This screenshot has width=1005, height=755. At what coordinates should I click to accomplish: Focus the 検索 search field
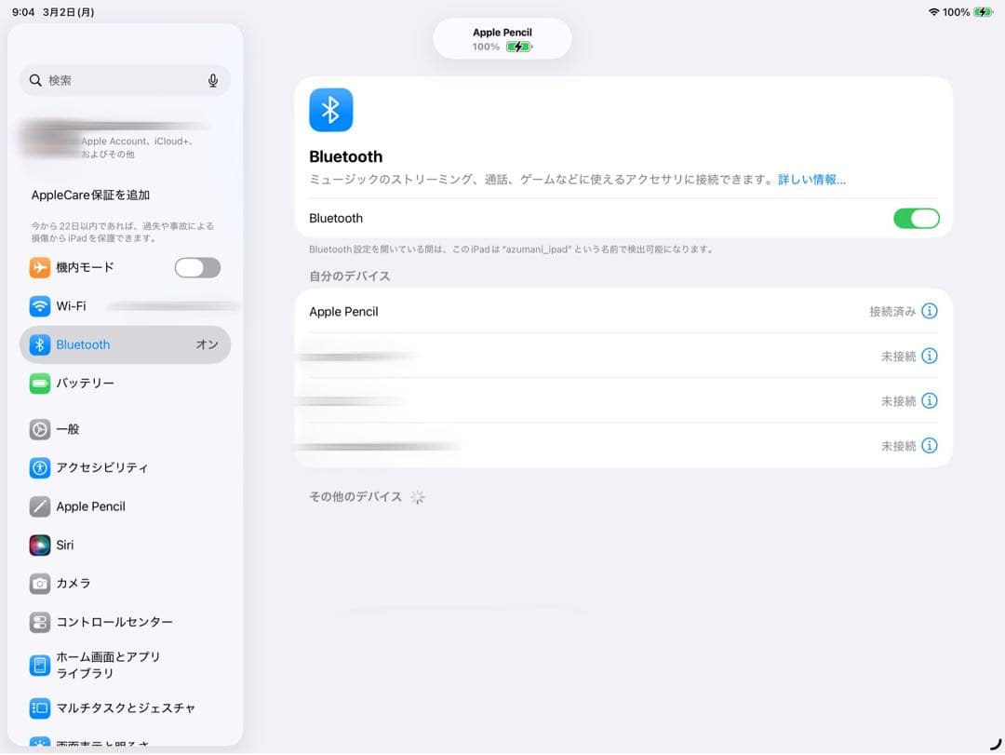tap(125, 80)
